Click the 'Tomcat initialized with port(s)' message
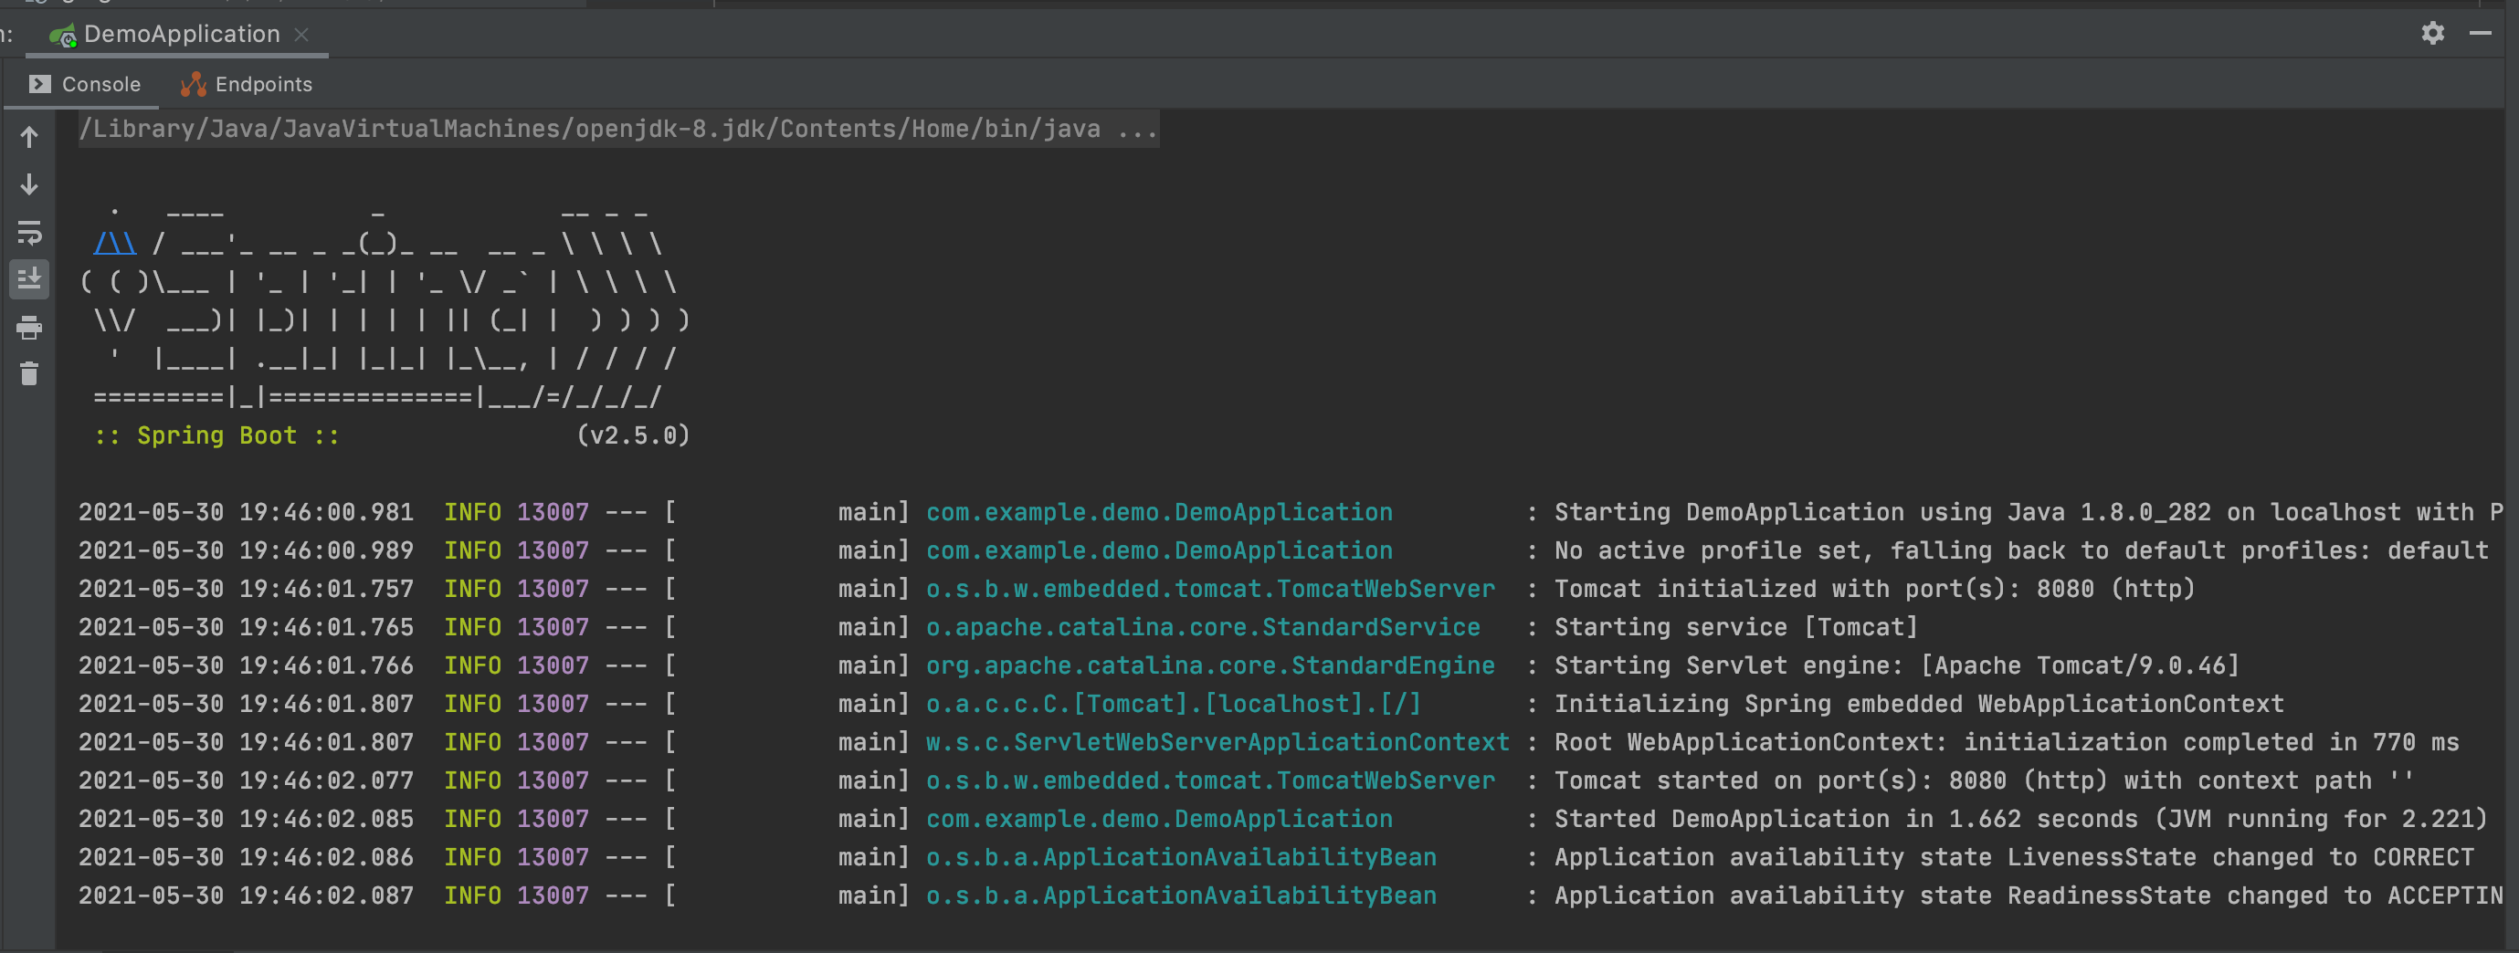Screen dimensions: 2519x953 pyautogui.click(x=1873, y=589)
